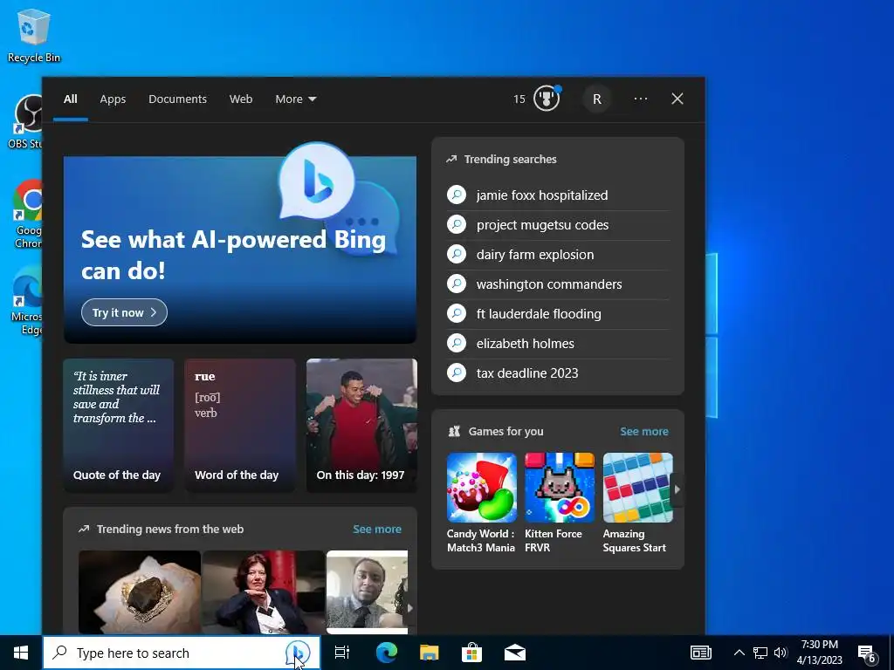894x670 pixels.
Task: See more trending news
Action: [377, 529]
